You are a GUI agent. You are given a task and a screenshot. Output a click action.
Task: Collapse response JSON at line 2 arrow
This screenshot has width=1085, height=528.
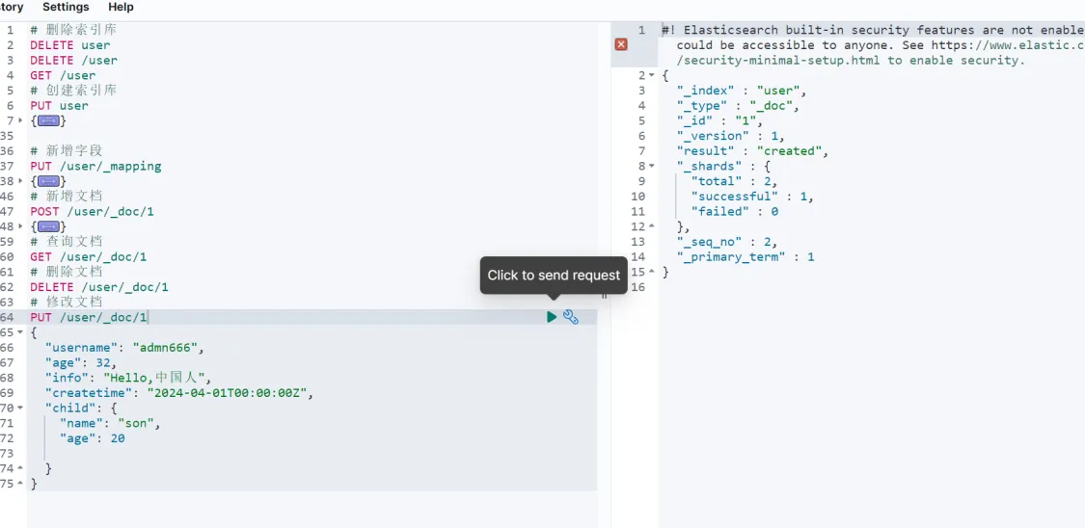pos(652,75)
